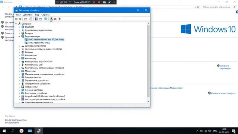Expand the Клавиатуры category
This screenshot has width=238, height=134.
point(19,55)
